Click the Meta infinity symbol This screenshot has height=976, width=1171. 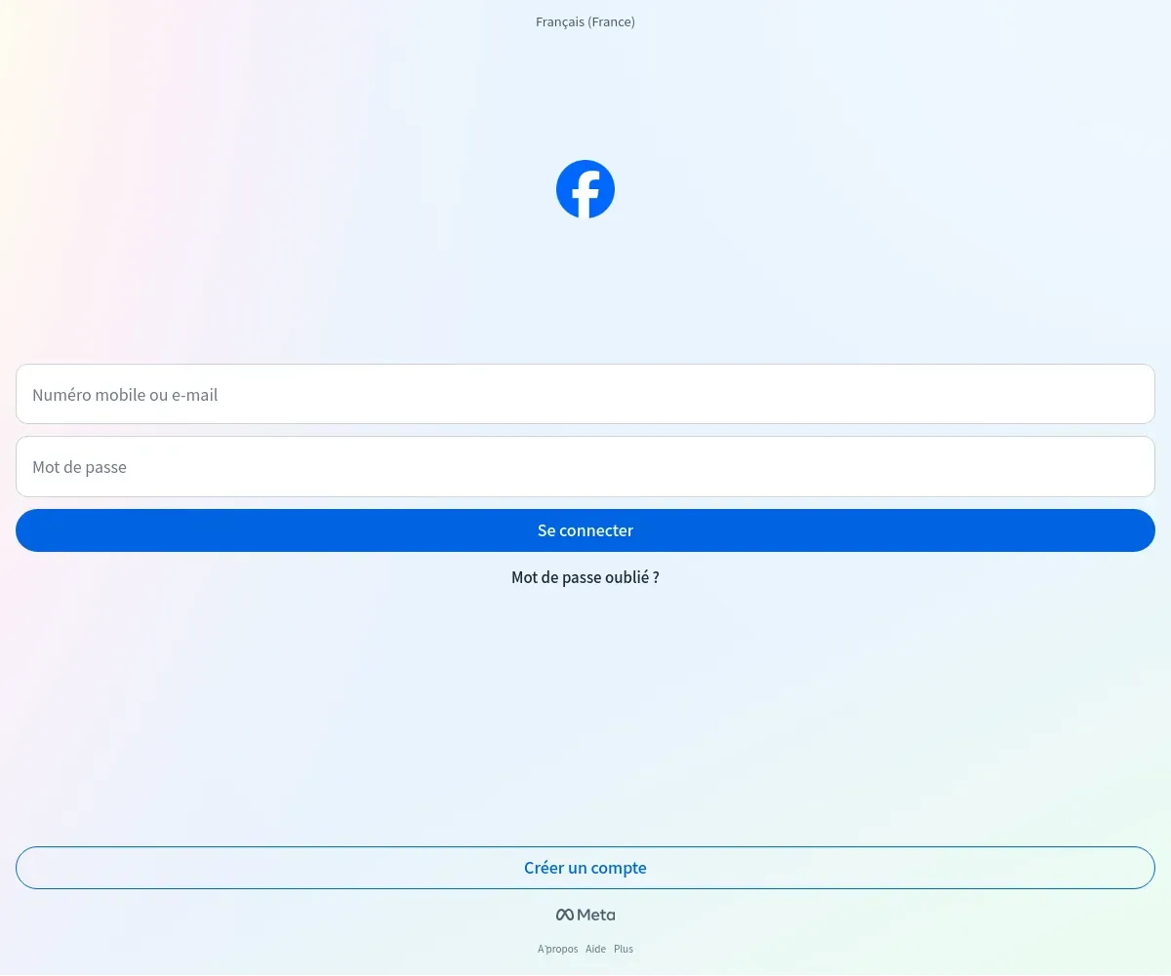tap(565, 915)
